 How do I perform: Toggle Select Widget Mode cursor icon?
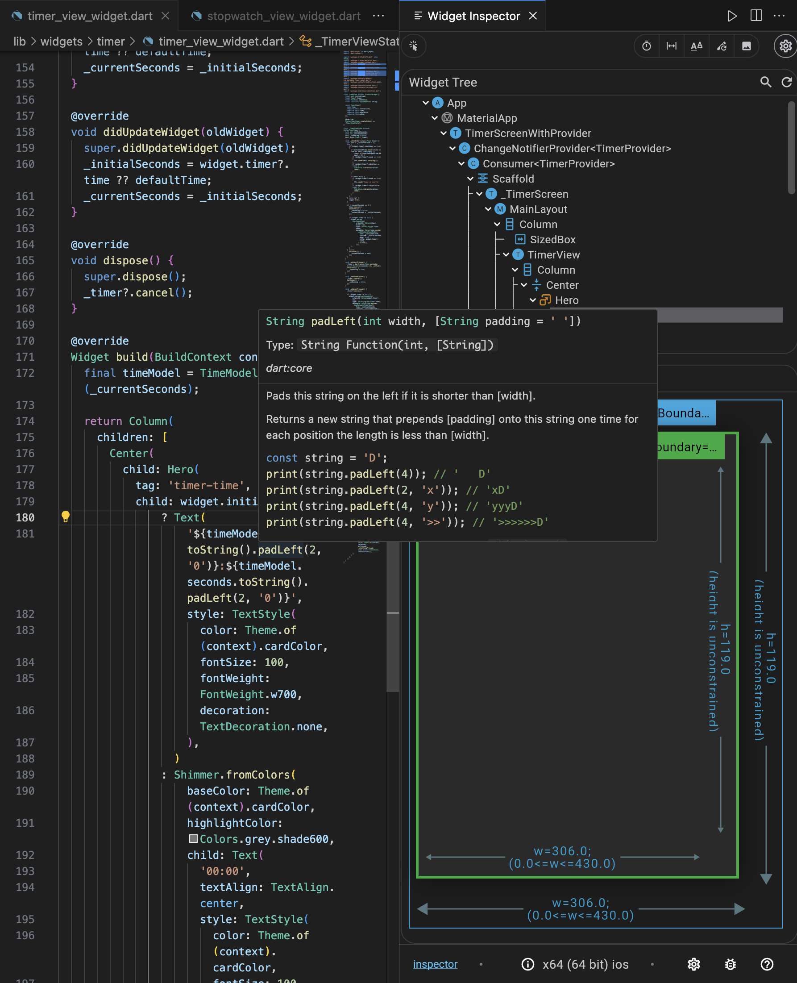point(414,46)
